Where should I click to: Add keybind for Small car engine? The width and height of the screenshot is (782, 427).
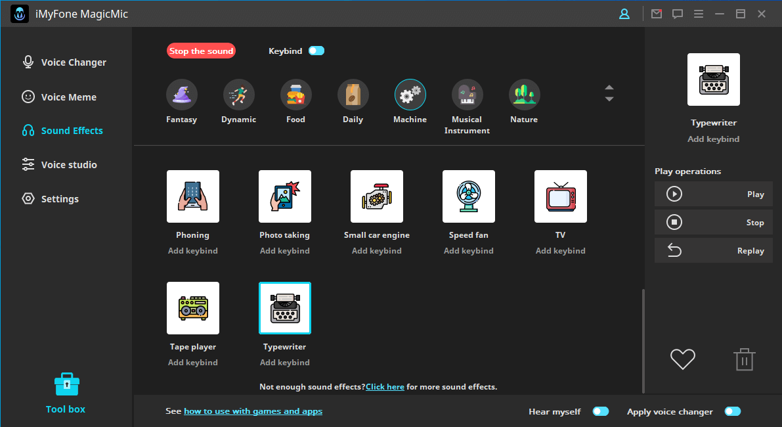pyautogui.click(x=376, y=251)
